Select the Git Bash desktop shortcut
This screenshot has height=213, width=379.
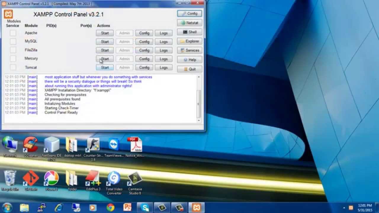click(x=31, y=180)
